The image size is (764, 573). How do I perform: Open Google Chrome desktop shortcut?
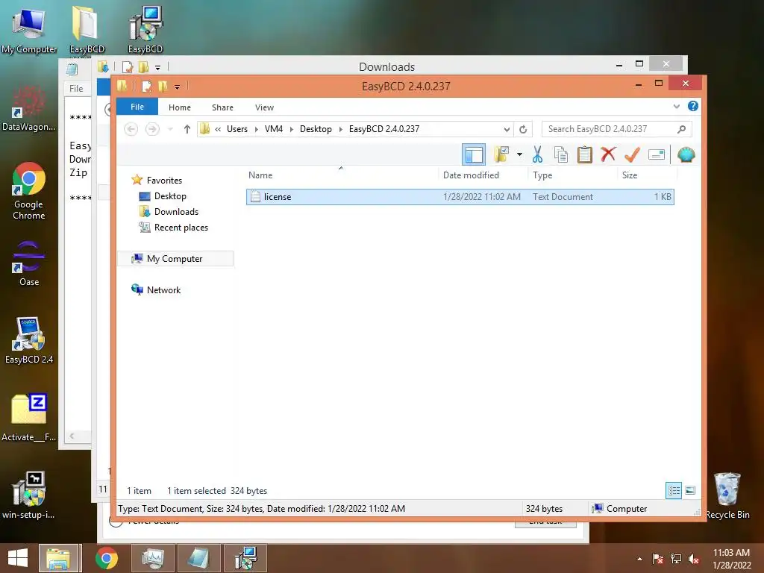(x=29, y=191)
